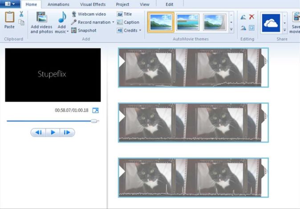Select the second AutoMovie theme thumbnail
The image size is (300, 209).
pyautogui.click(x=188, y=22)
